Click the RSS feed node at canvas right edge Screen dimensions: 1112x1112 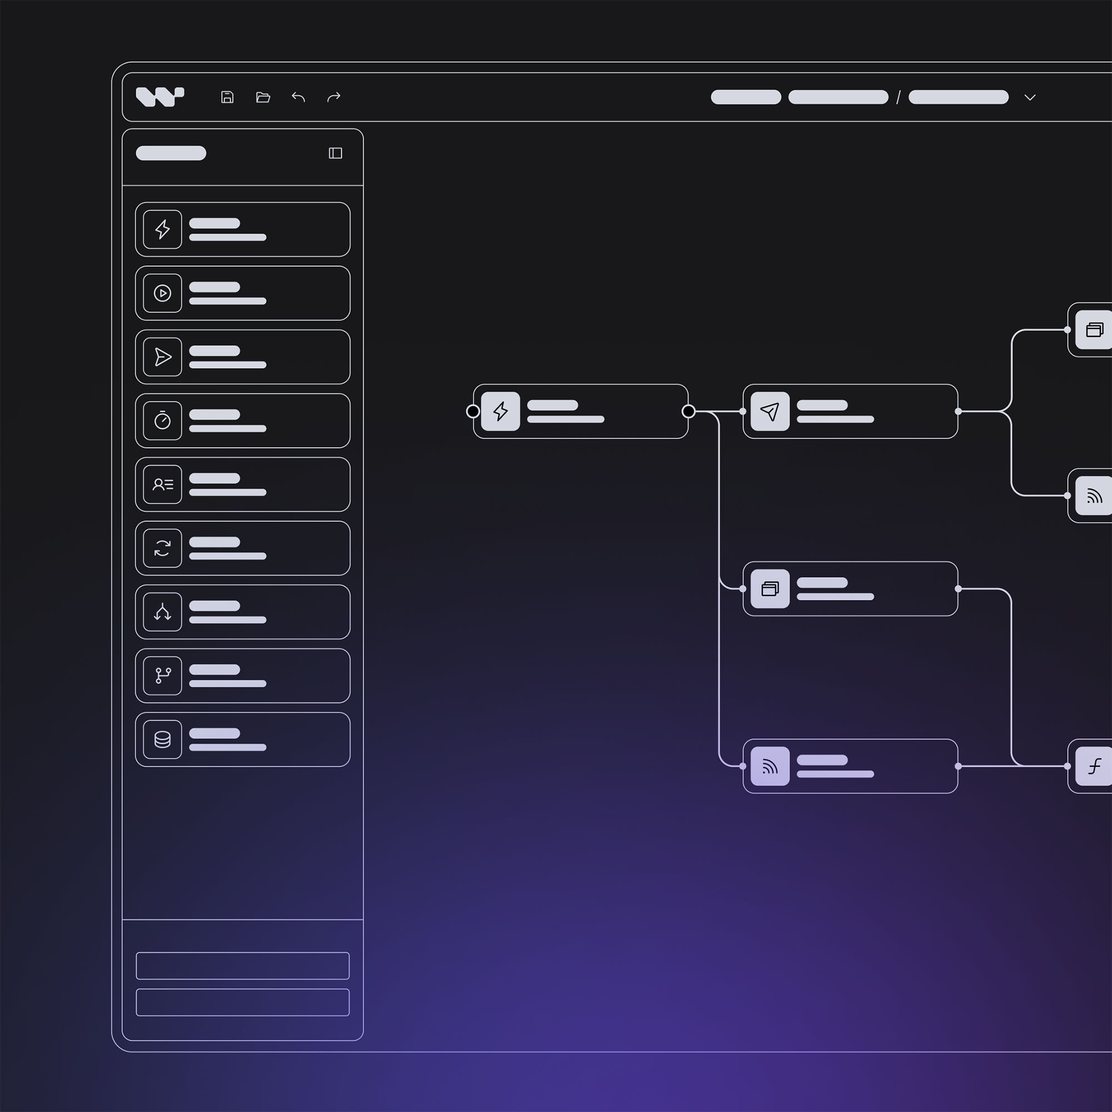(1090, 495)
